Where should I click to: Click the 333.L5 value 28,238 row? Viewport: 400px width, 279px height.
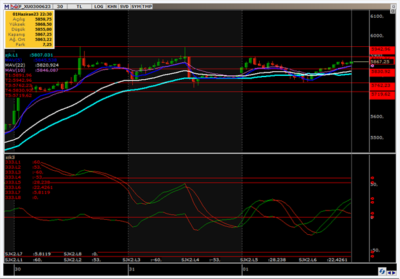[28, 183]
